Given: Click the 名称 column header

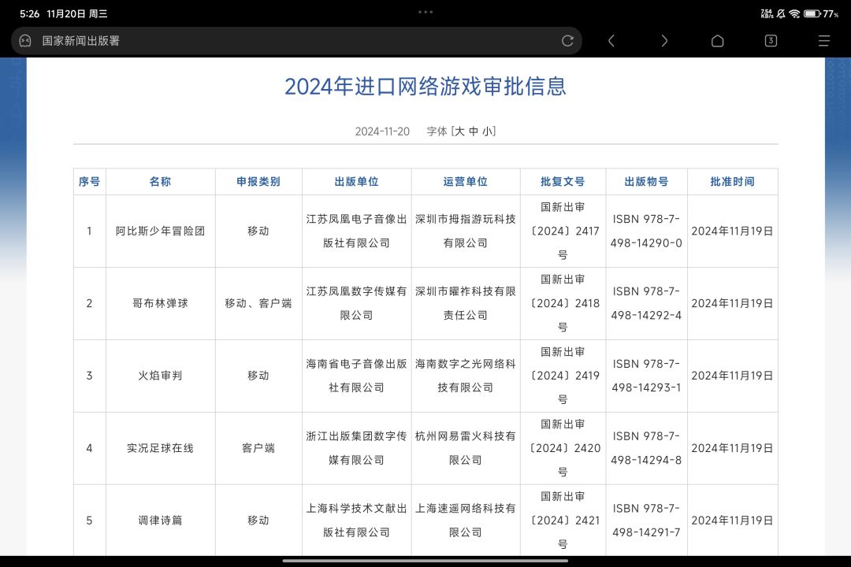Looking at the screenshot, I should (160, 182).
